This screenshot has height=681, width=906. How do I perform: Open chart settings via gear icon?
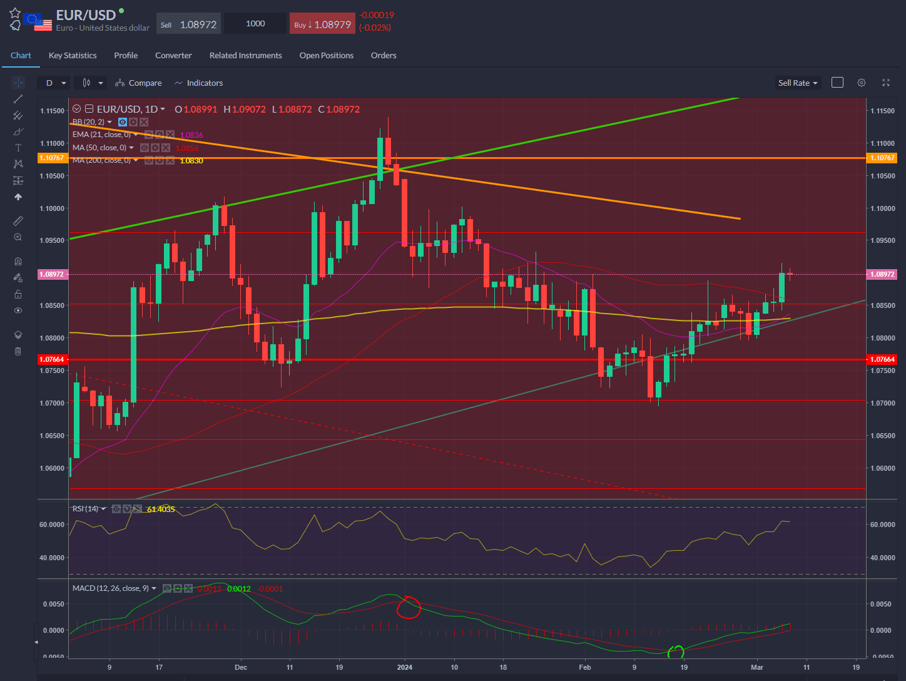pyautogui.click(x=862, y=82)
